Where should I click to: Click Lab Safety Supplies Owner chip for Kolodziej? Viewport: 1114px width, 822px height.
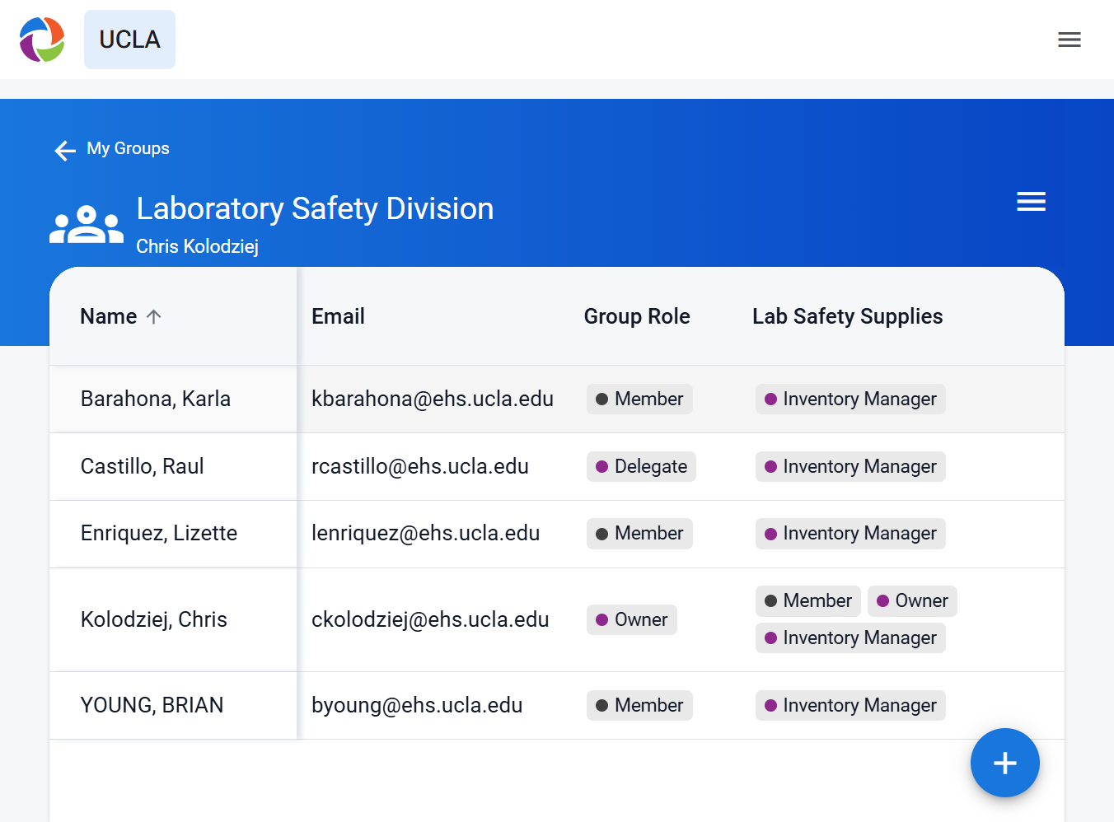click(x=912, y=600)
